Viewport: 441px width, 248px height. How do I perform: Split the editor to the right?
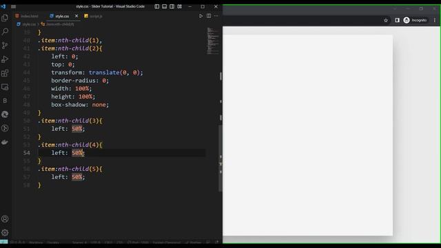coord(209,16)
